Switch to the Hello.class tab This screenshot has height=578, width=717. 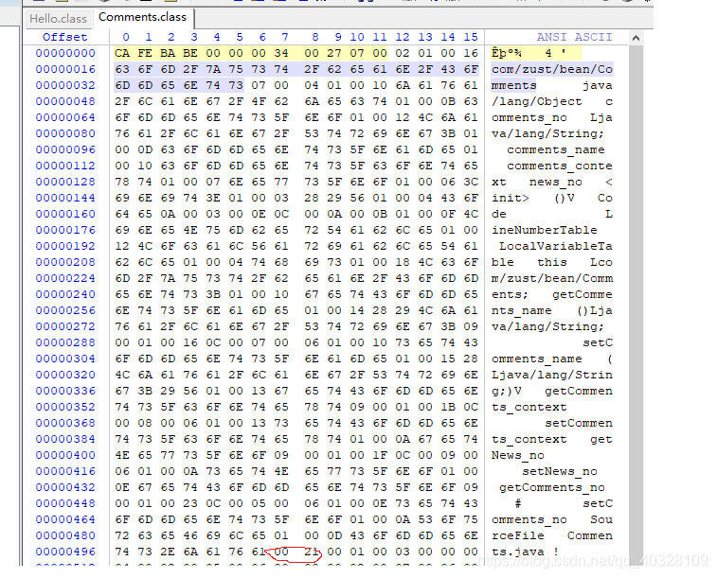tap(58, 19)
